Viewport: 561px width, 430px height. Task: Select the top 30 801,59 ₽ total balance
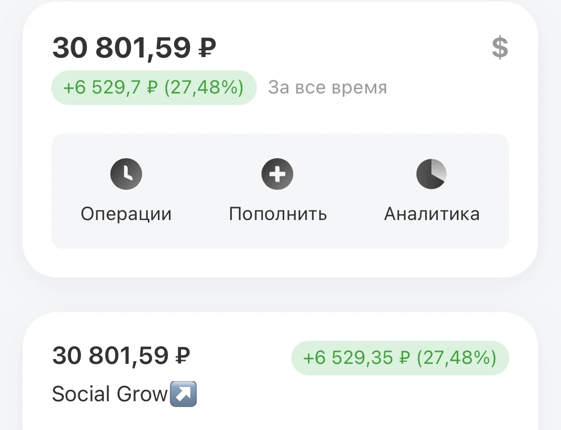(x=134, y=47)
